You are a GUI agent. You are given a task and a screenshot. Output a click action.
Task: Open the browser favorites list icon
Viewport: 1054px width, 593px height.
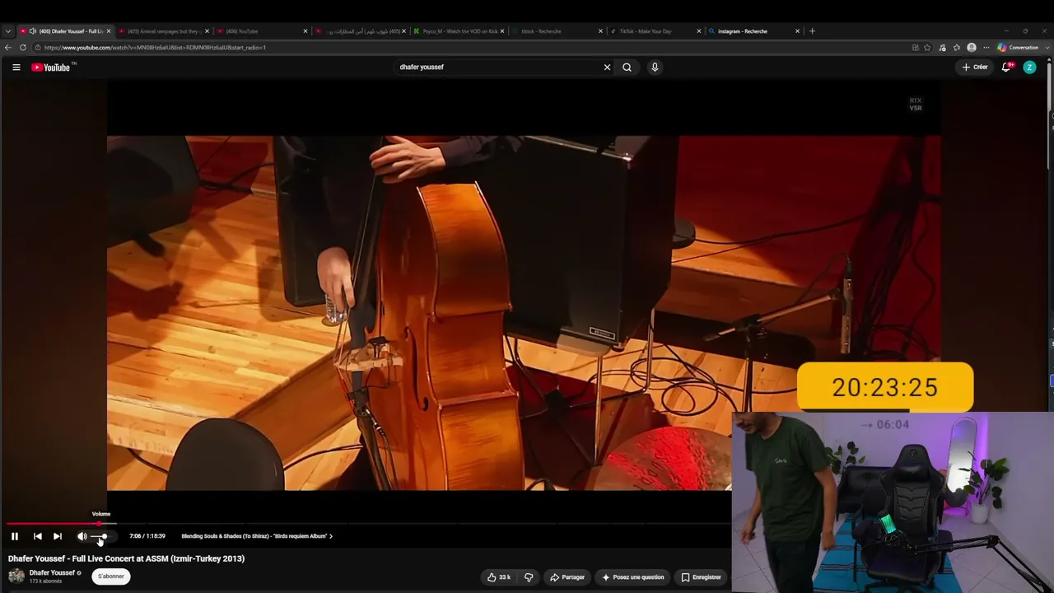coord(957,48)
